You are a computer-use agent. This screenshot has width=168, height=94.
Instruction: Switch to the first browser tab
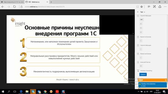pos(12,2)
